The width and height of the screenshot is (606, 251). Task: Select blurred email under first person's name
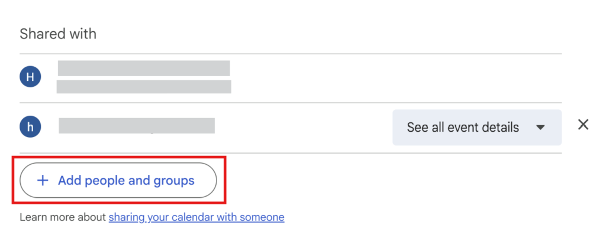tap(144, 87)
